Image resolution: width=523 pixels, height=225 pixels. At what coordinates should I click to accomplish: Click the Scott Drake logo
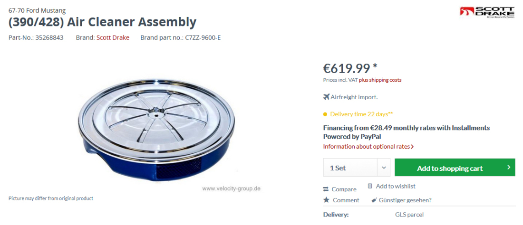click(487, 12)
